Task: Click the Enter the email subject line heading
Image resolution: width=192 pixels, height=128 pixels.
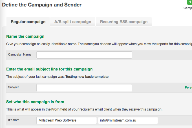Action: (49, 69)
